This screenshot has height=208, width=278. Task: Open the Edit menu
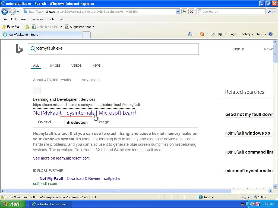click(x=14, y=19)
